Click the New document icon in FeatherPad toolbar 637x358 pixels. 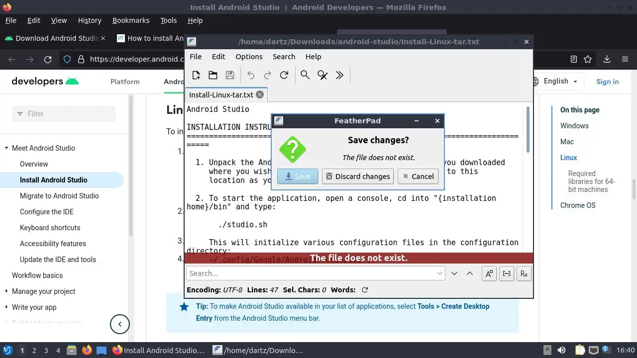click(196, 75)
